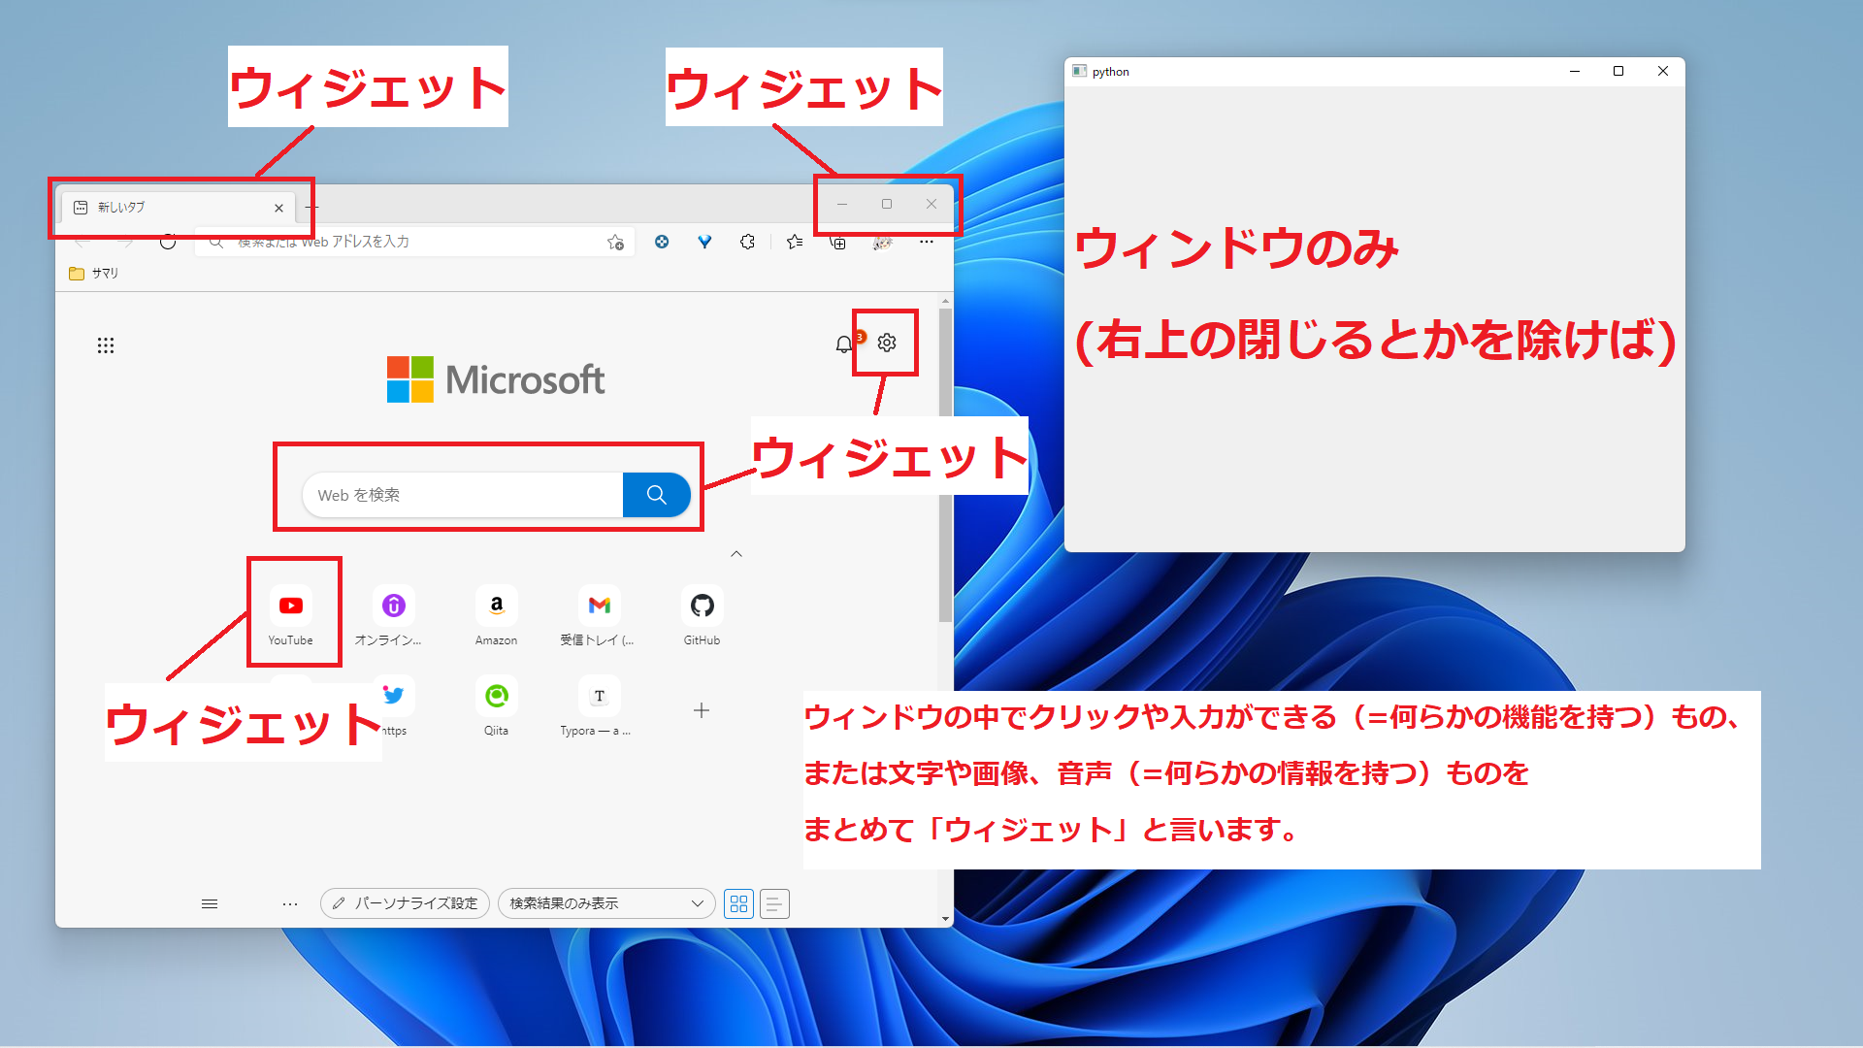Toggle the grid layout view at bottom right
Viewport: 1863px width, 1048px height.
(738, 903)
